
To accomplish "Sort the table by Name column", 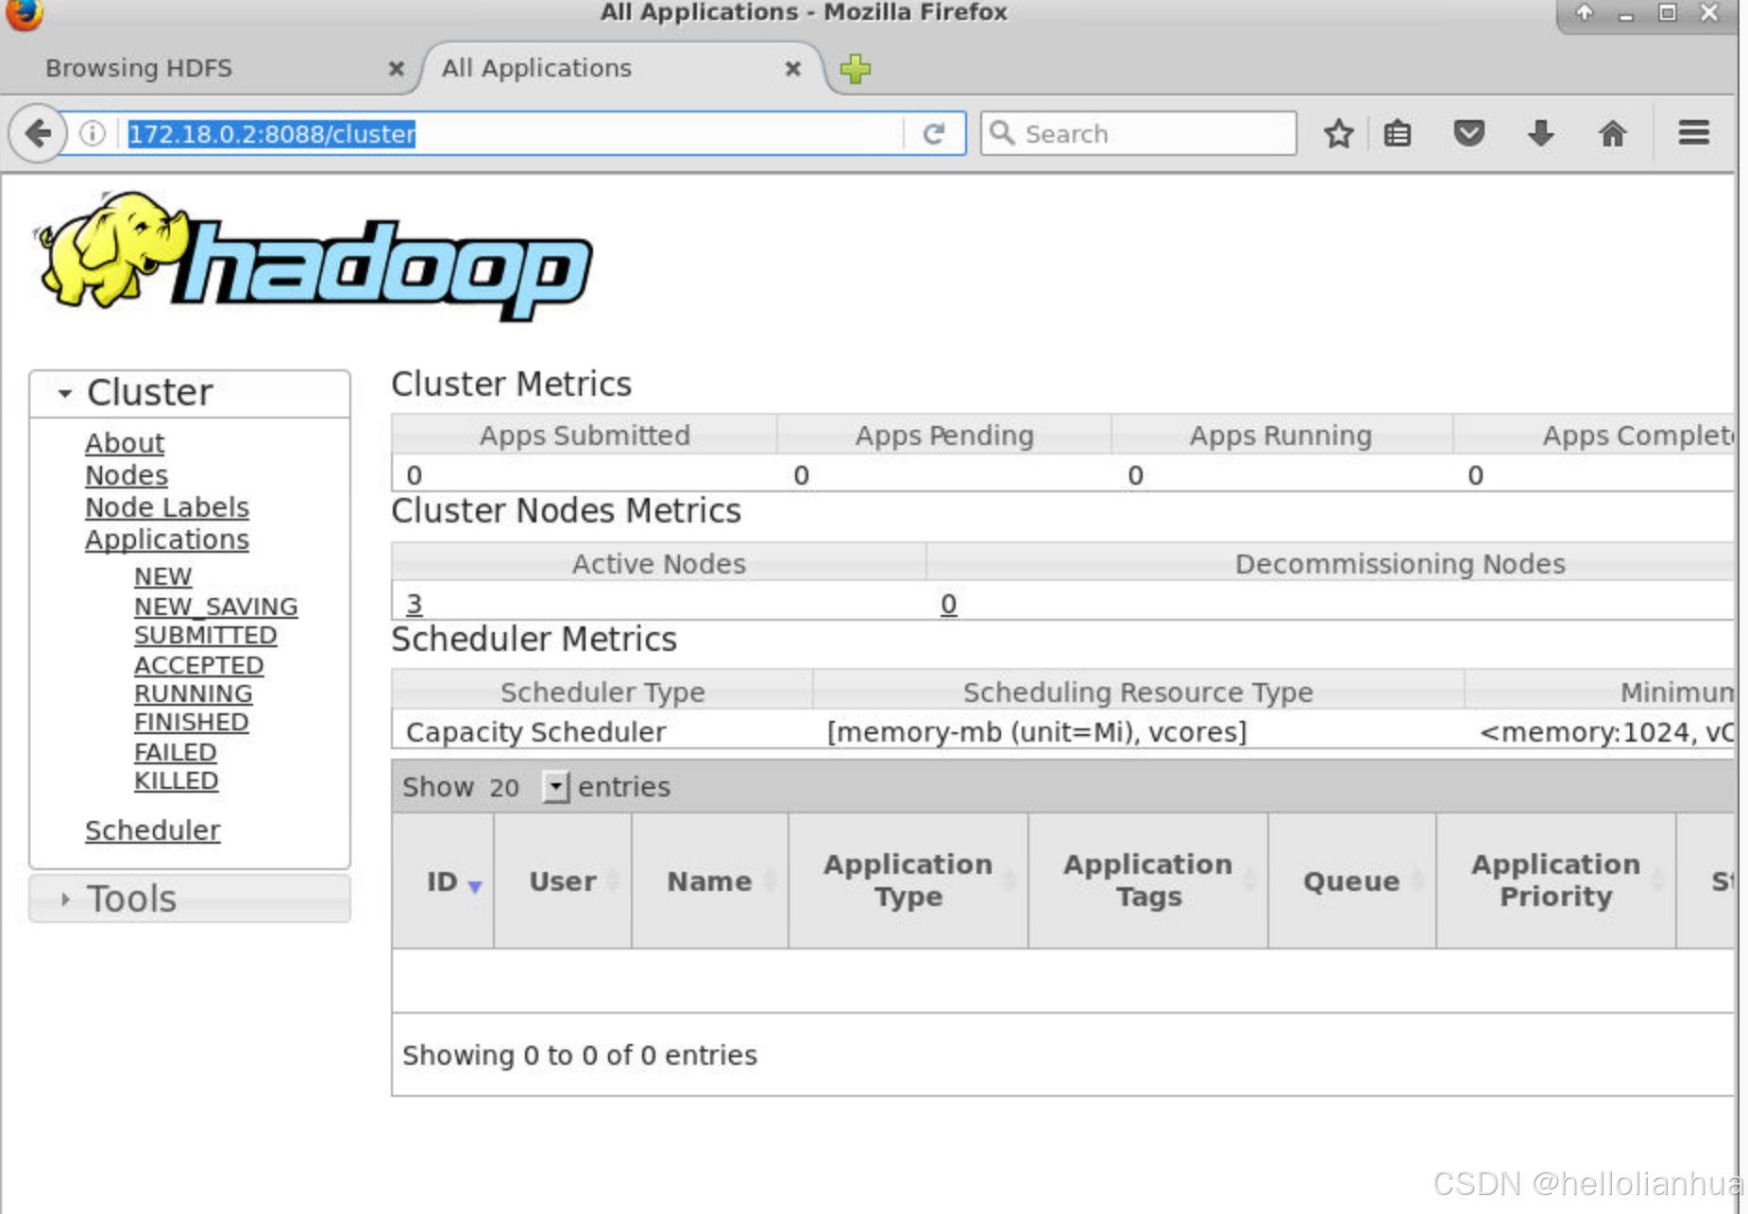I will pos(710,881).
